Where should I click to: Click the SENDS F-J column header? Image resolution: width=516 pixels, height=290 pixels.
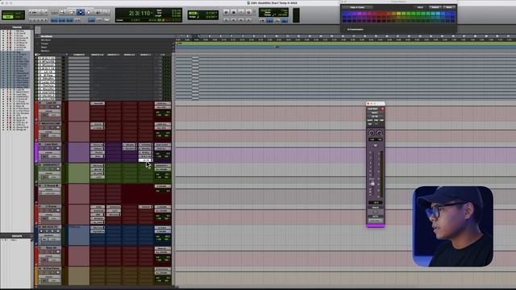[145, 55]
